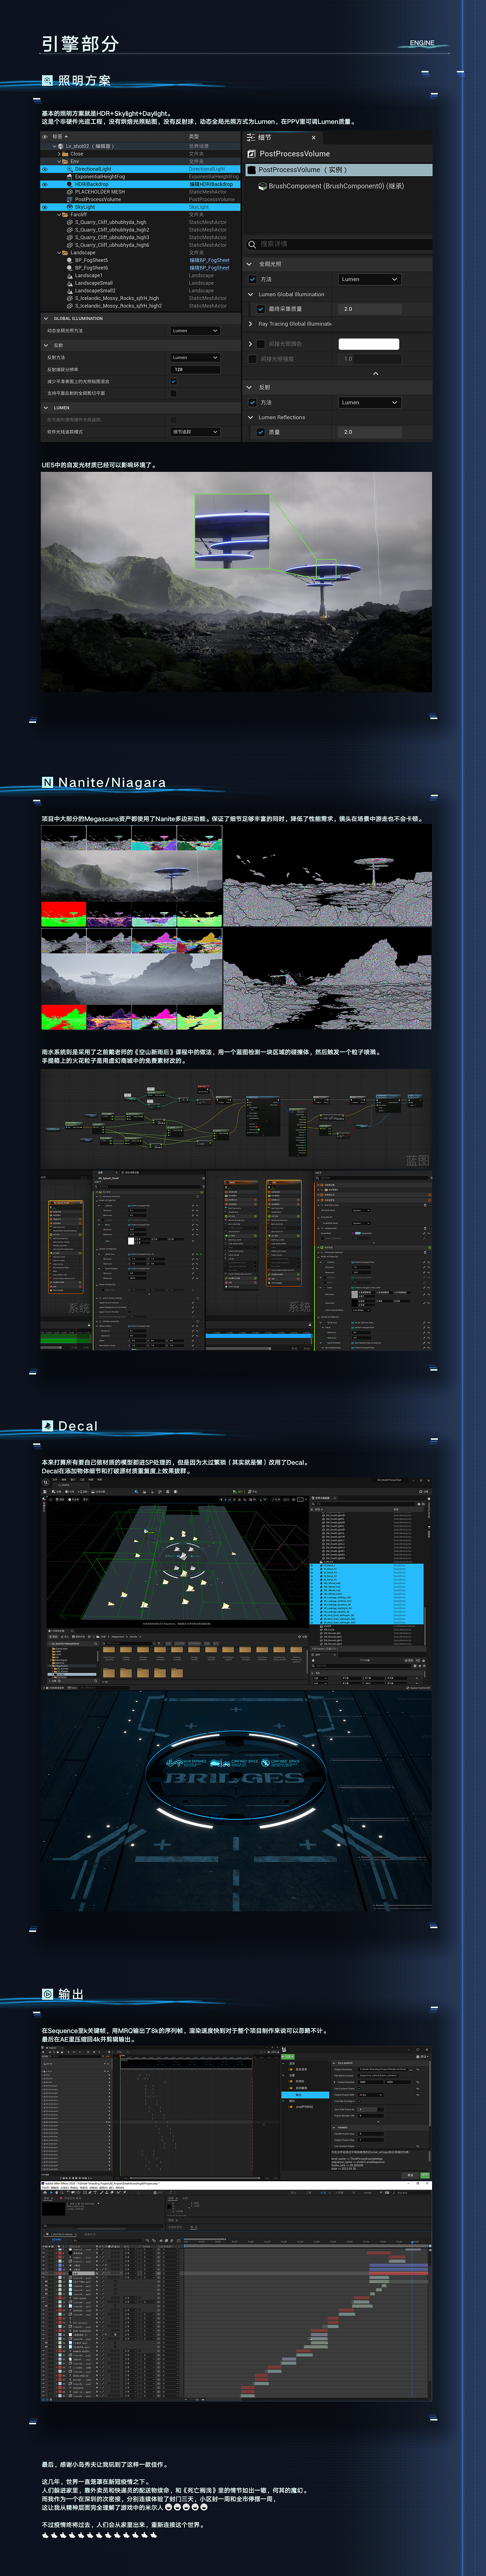
Task: Collapse the Lumen Reflections section
Action: (x=250, y=417)
